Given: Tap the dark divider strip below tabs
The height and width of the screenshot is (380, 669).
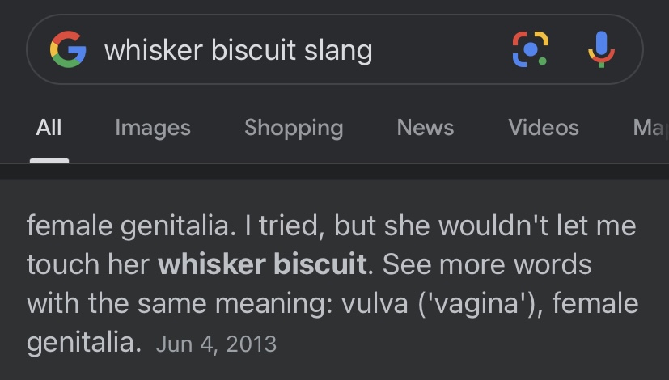Looking at the screenshot, I should click(334, 172).
